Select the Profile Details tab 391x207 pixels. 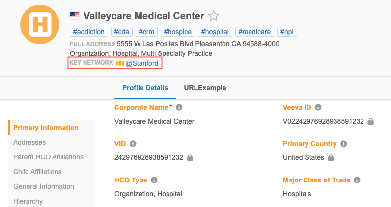point(145,88)
